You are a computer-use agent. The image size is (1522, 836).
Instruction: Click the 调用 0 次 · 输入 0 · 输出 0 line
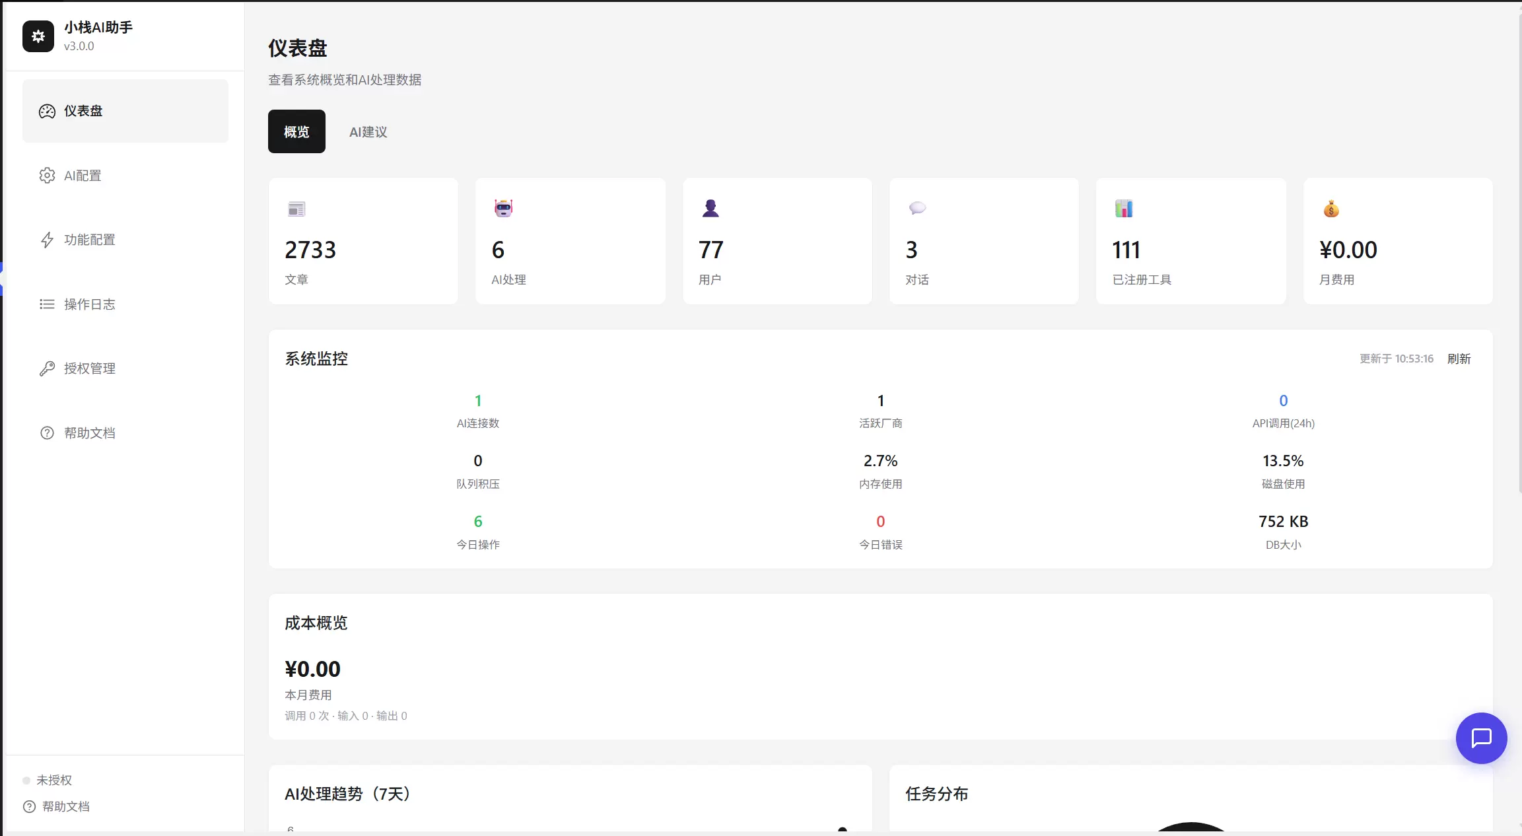[346, 716]
